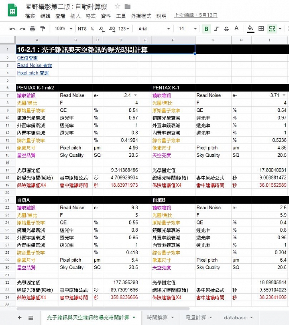
Task: Switch to the database sheet tab
Action: coord(235,317)
